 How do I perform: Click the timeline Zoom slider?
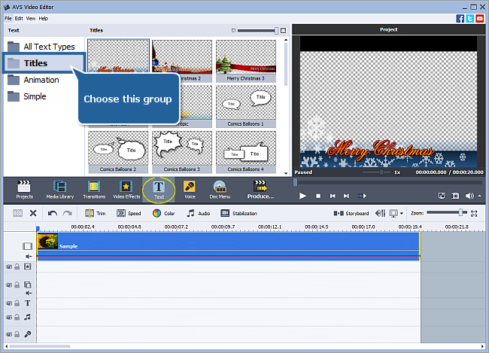[x=460, y=212]
